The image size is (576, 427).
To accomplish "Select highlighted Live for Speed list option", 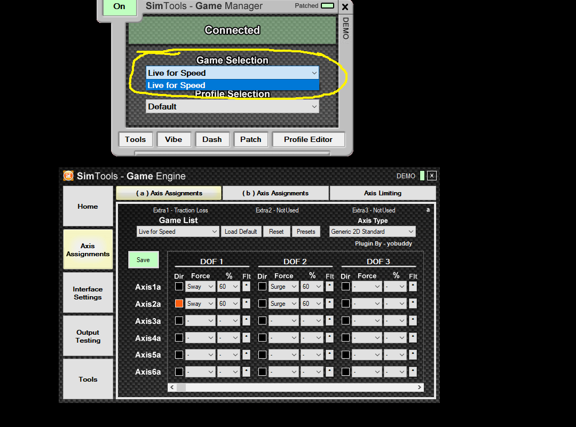I will click(232, 85).
